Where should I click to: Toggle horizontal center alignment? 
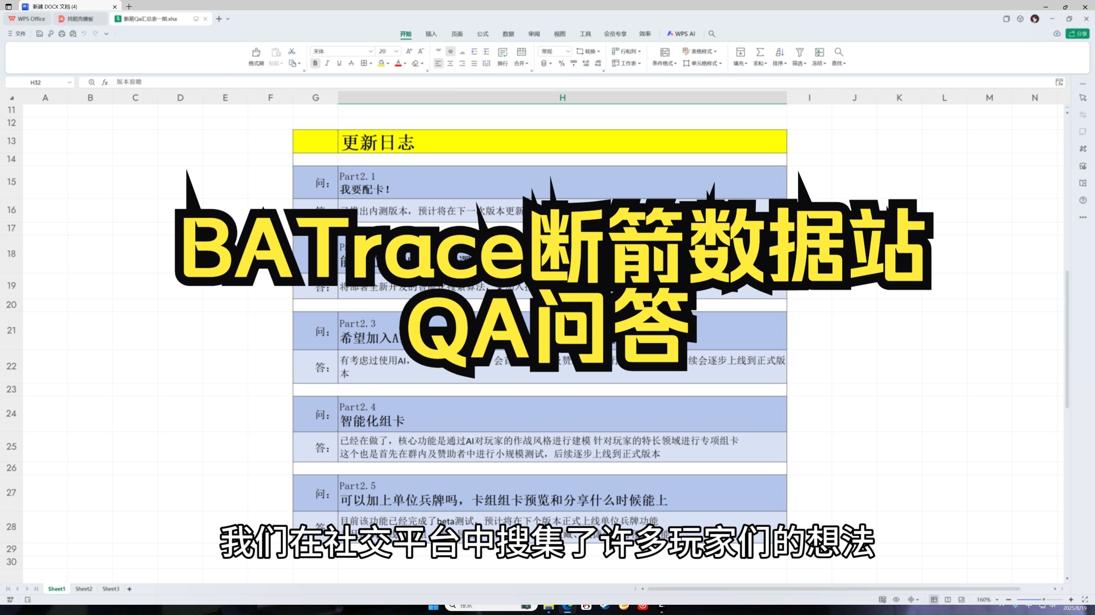[450, 63]
